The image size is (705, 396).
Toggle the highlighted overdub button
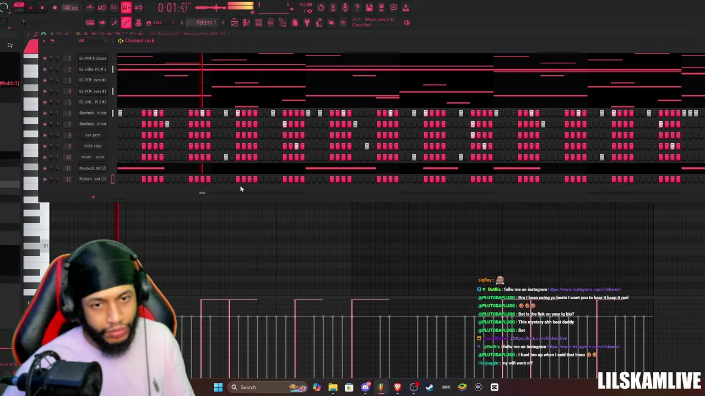(126, 8)
